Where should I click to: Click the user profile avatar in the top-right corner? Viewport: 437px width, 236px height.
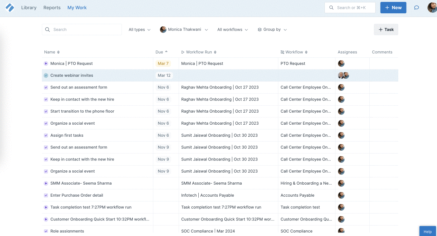432,8
